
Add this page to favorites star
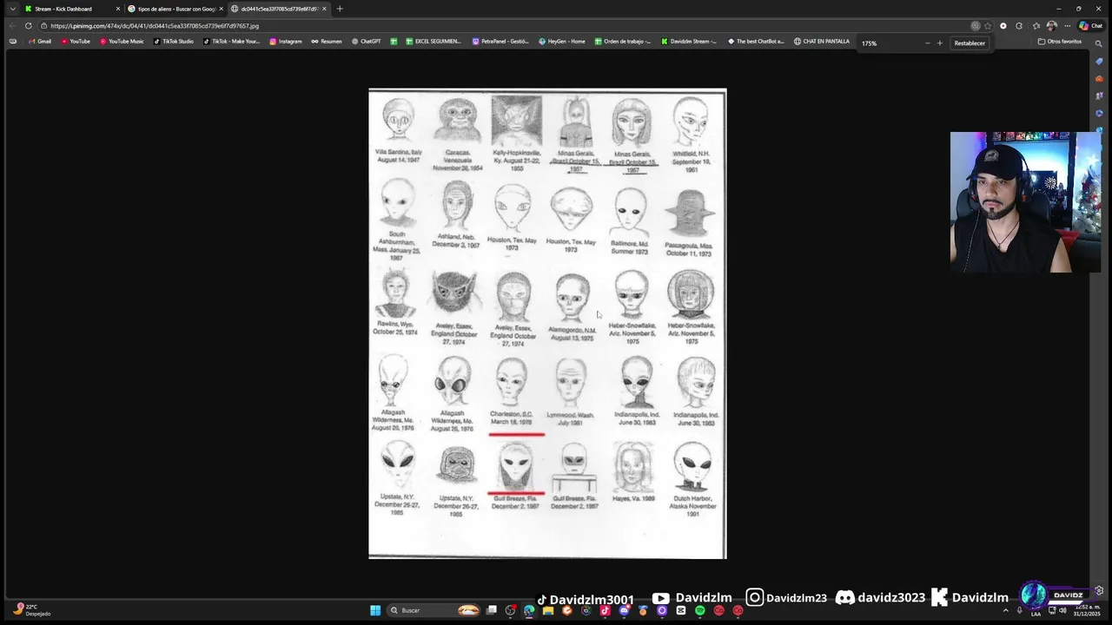point(988,26)
